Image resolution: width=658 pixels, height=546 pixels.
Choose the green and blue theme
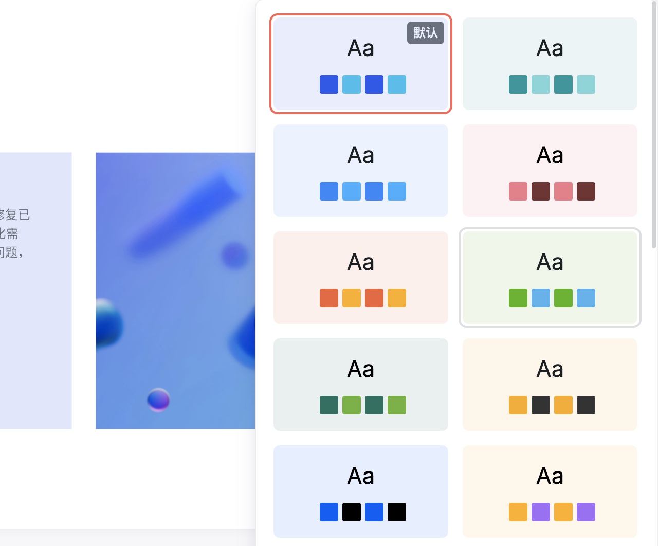click(x=550, y=278)
